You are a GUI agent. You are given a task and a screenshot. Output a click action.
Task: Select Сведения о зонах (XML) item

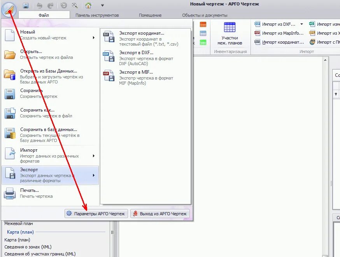(x=28, y=247)
